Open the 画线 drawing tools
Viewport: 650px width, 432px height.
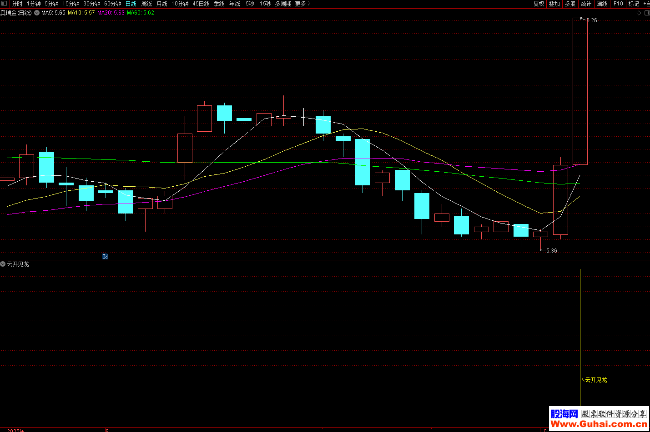pyautogui.click(x=602, y=4)
